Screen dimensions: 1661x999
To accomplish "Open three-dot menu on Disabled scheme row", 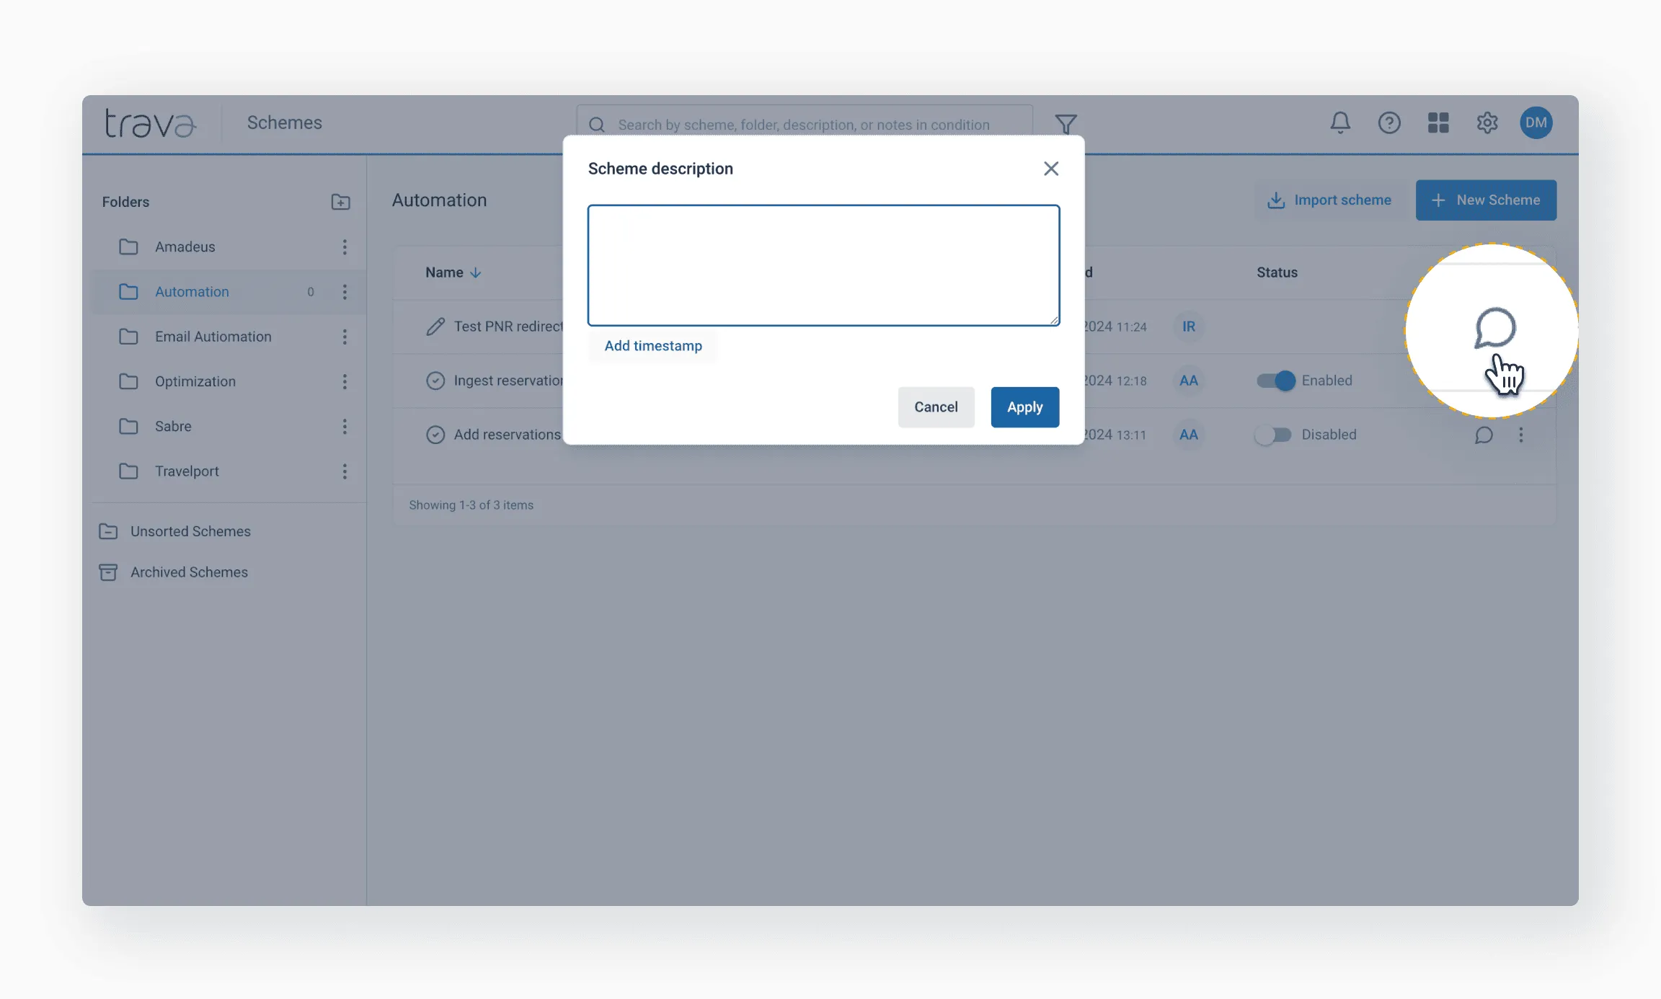I will (x=1520, y=435).
